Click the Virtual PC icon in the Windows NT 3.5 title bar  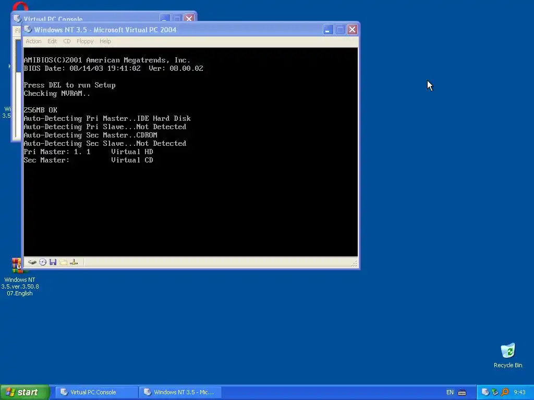tap(28, 30)
